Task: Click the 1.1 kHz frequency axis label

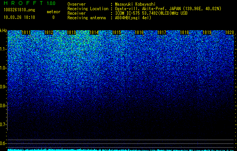Action: 3,49
